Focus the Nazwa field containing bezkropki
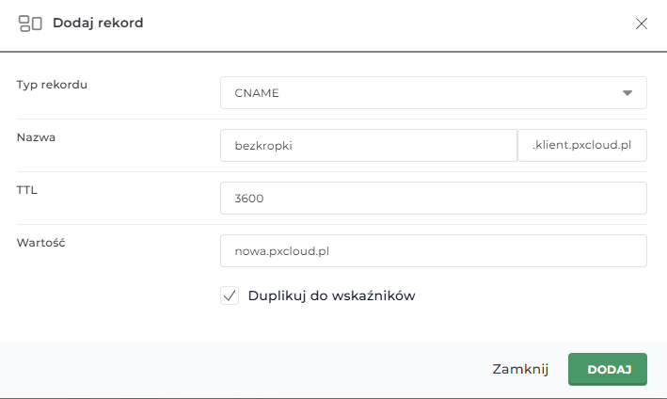This screenshot has width=667, height=399. pos(368,146)
